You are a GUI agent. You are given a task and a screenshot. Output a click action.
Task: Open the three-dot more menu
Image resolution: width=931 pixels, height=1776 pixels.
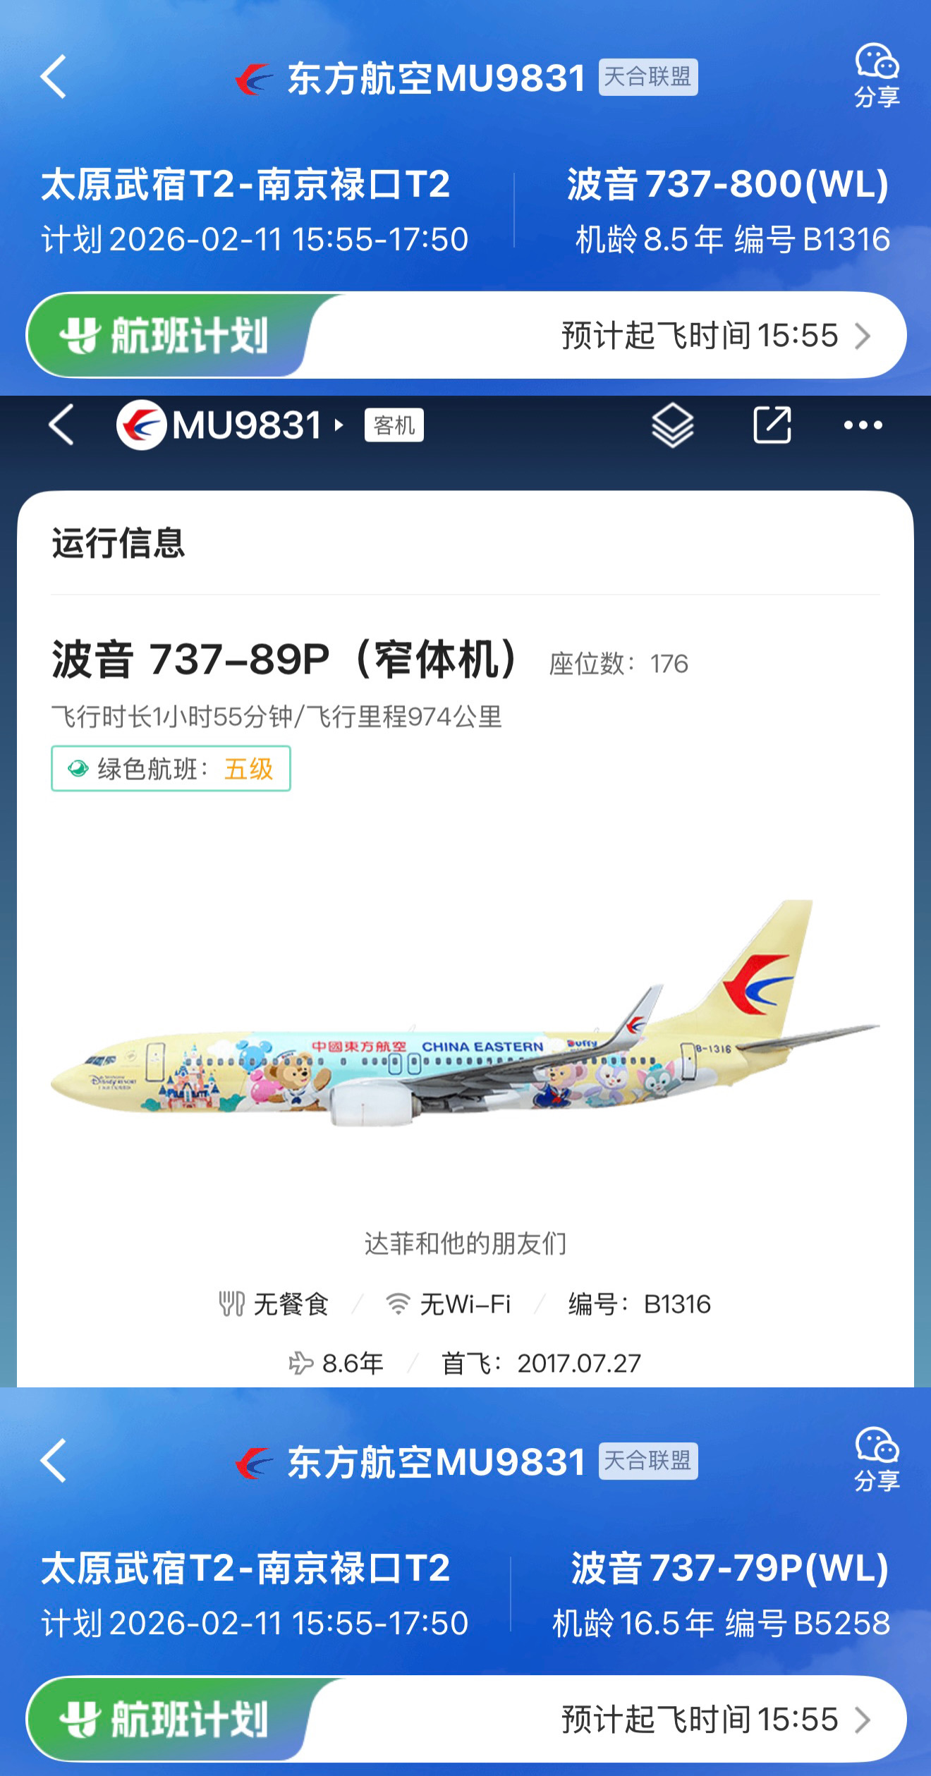[863, 425]
